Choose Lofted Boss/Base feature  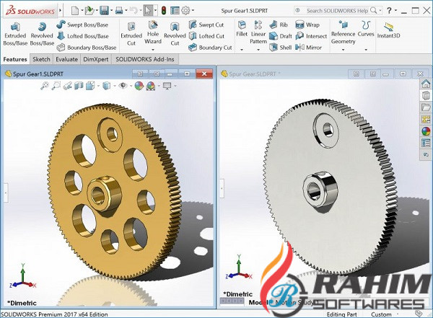pos(82,36)
